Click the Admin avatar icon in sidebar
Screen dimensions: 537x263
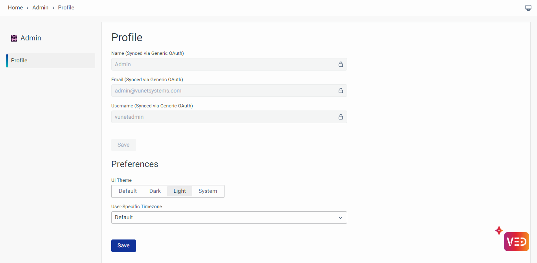(14, 38)
